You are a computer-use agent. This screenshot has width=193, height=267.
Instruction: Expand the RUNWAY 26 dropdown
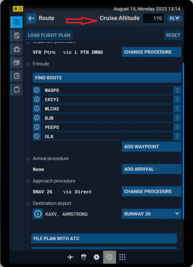tap(151, 214)
